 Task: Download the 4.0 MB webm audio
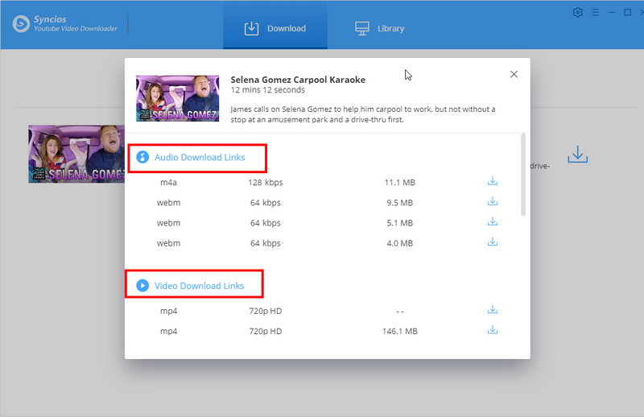493,242
